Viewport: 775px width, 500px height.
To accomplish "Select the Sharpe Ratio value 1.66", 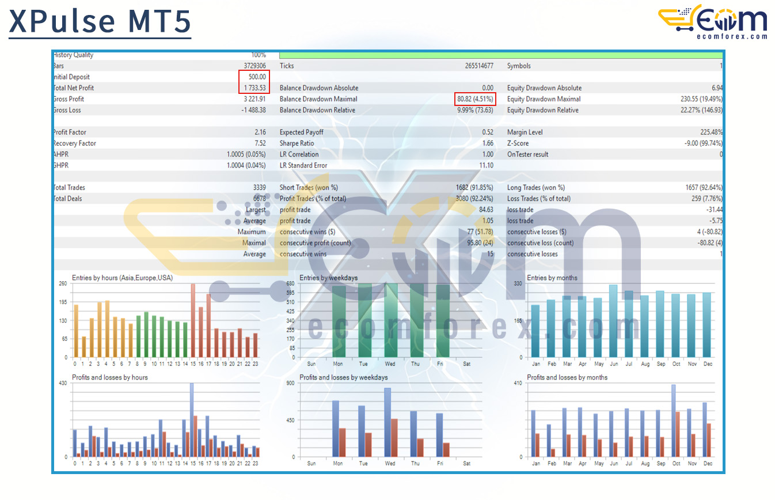I will 487,143.
